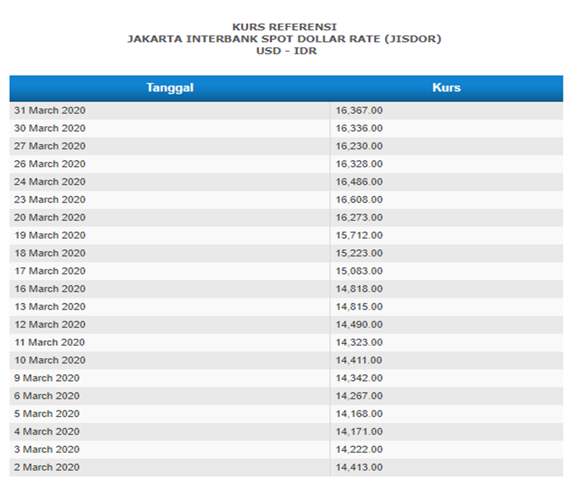Select the rate 16,608.00
This screenshot has width=572, height=484.
[x=359, y=200]
